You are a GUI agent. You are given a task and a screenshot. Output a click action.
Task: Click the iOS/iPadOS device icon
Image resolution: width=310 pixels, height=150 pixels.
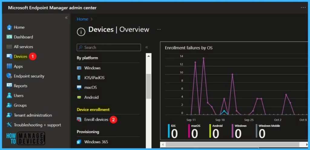pyautogui.click(x=79, y=78)
